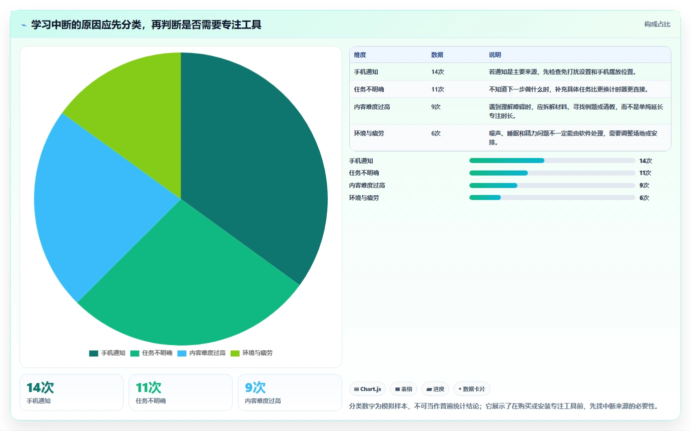Click 14次 value beside progress bar

tap(646, 160)
